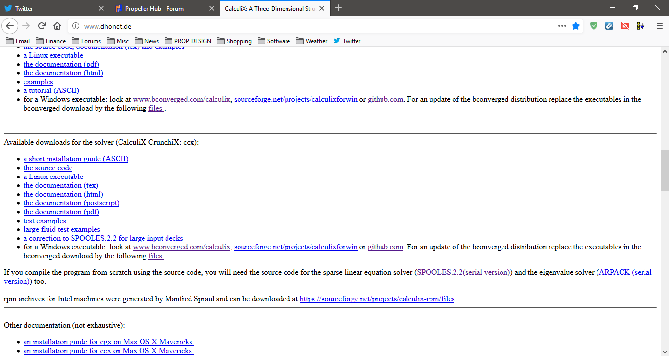This screenshot has height=356, width=669.
Task: Close the Propeller Hub tab
Action: point(212,8)
